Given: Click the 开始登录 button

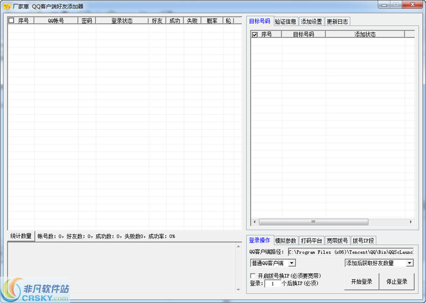Looking at the screenshot, I should (x=361, y=282).
